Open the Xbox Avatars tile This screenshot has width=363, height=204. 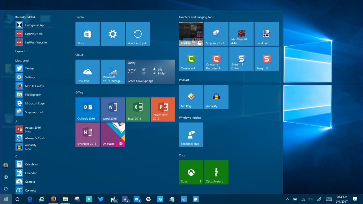216,172
